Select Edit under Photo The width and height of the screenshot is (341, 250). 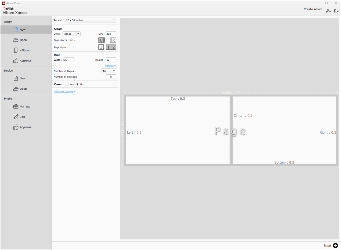coord(26,117)
